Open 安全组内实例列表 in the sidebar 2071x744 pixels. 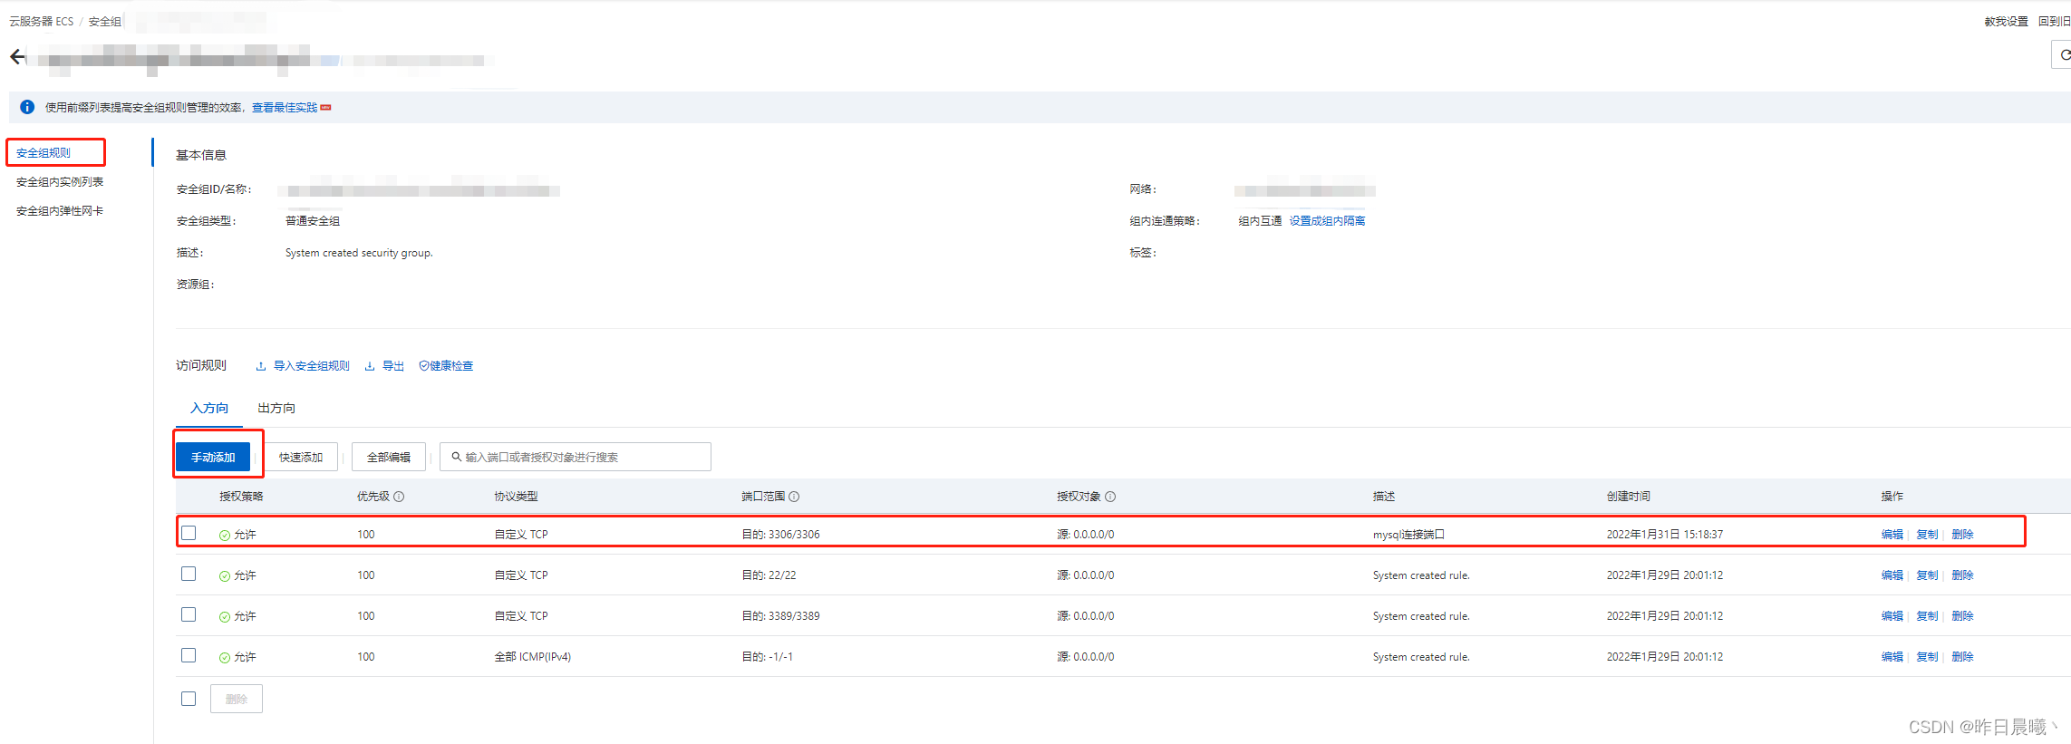[60, 182]
